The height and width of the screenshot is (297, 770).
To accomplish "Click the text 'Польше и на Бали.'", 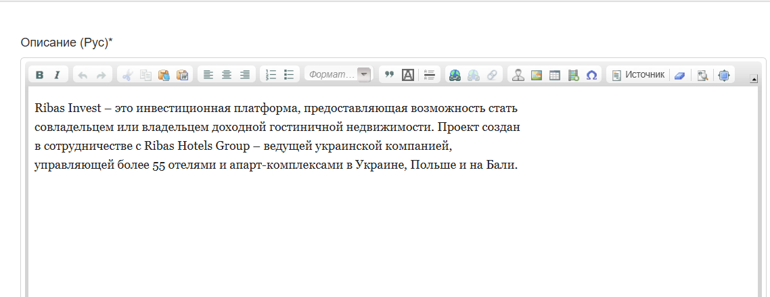I will [x=464, y=165].
